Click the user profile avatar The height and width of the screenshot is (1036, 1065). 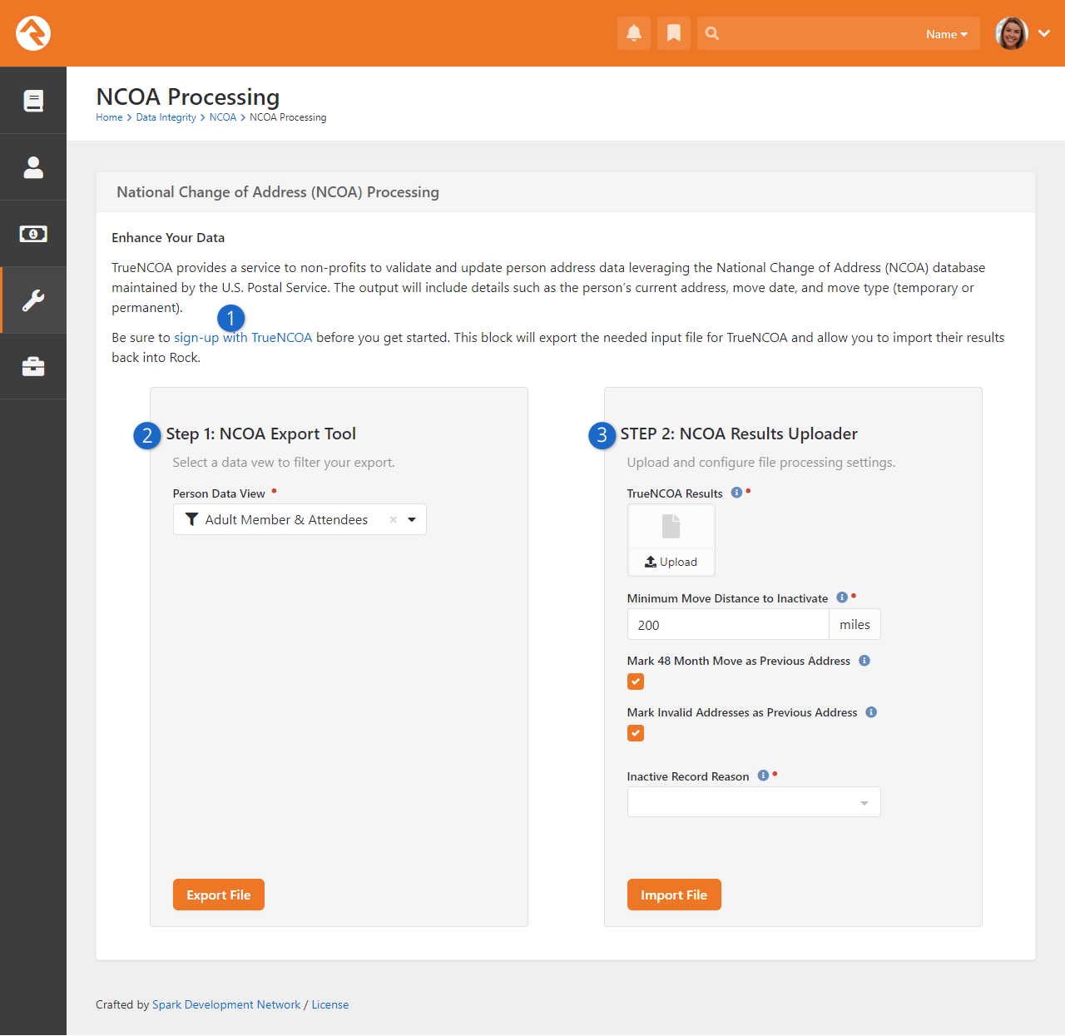tap(1012, 33)
